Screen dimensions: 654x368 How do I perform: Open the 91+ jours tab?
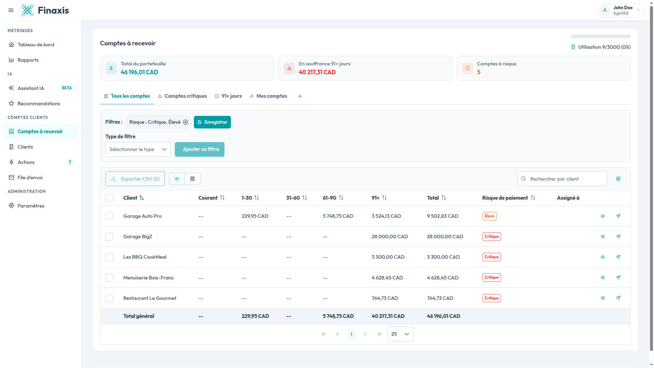(x=228, y=96)
